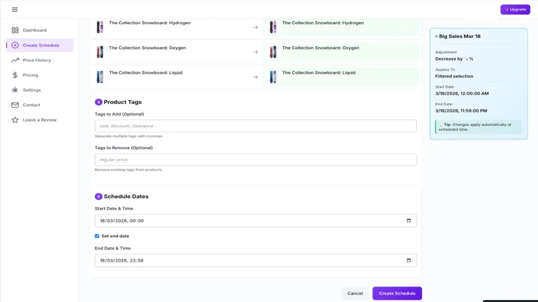The height and width of the screenshot is (302, 538).
Task: Click the Schedule Dates section heading
Action: (x=126, y=197)
